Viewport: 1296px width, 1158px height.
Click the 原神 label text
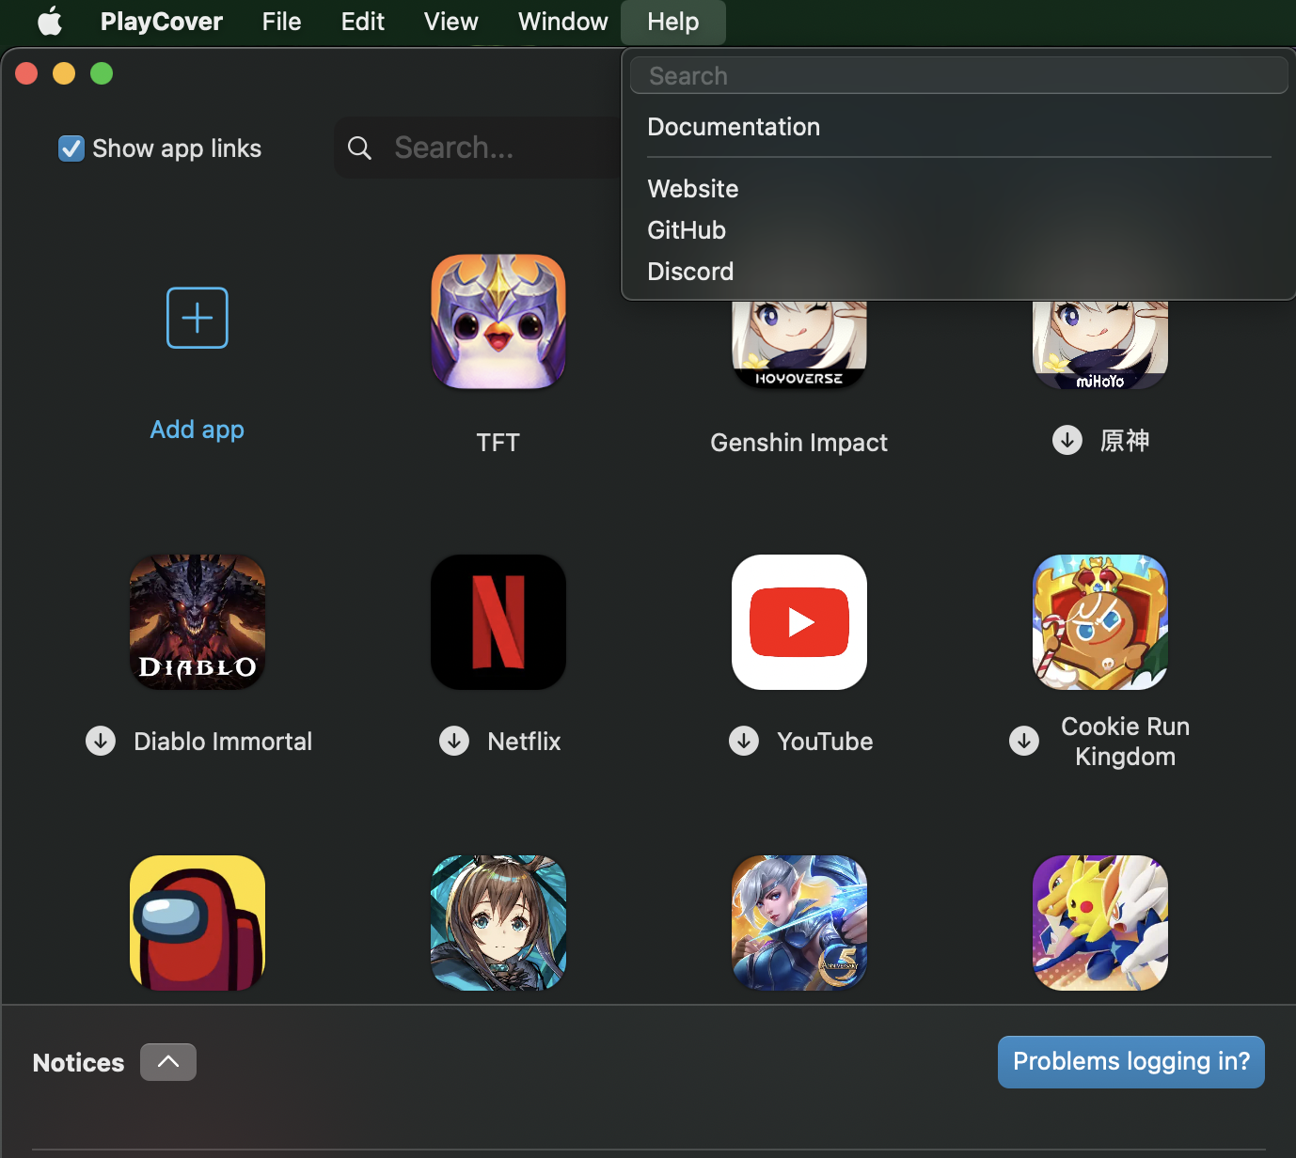[x=1125, y=440]
